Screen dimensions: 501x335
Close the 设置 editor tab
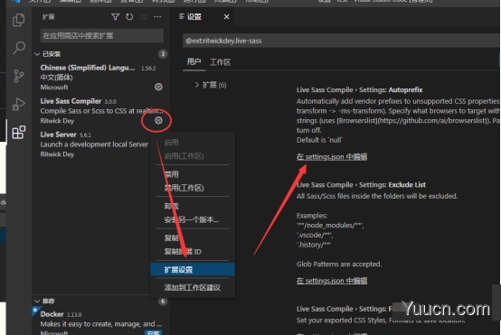click(227, 16)
